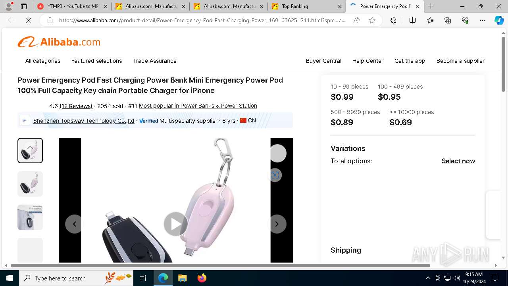Toggle split screen in Edge toolbar

(x=412, y=20)
